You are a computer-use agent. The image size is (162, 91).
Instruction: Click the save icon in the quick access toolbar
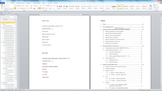pos(1,13)
